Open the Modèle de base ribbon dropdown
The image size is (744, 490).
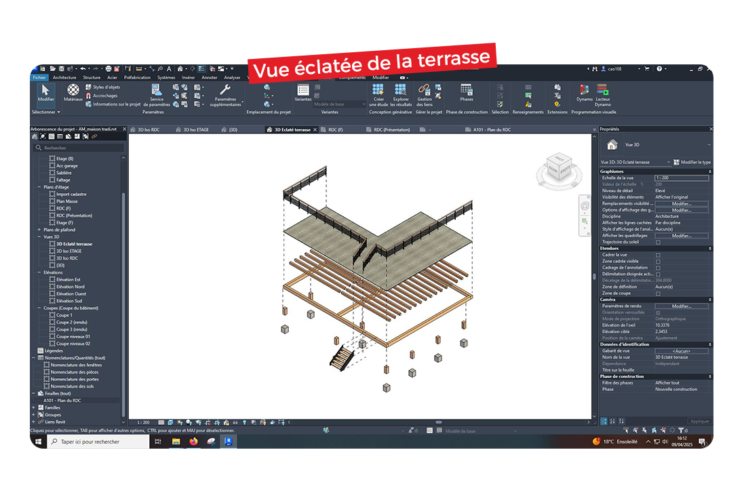(340, 104)
